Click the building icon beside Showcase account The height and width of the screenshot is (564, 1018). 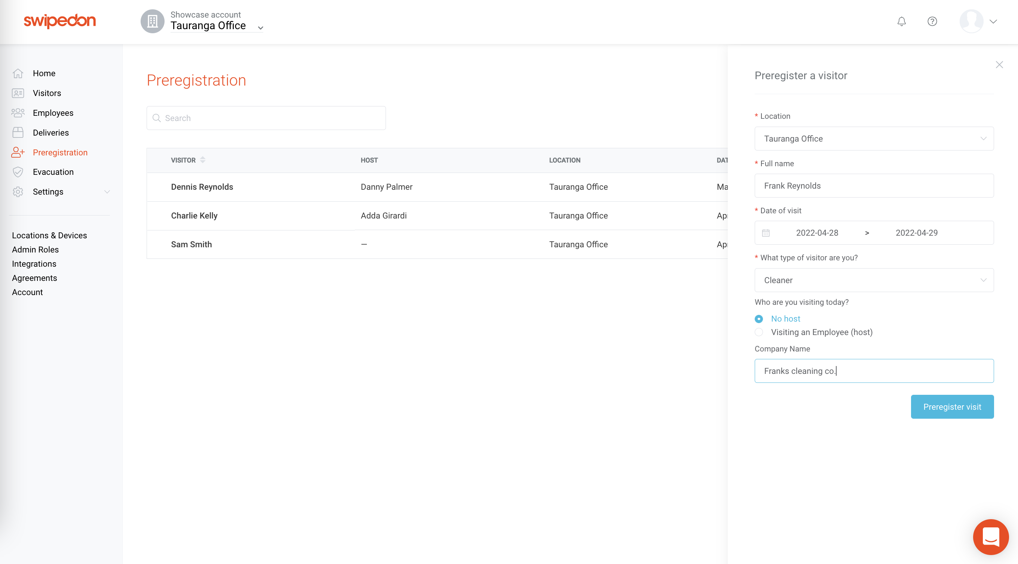click(x=152, y=21)
